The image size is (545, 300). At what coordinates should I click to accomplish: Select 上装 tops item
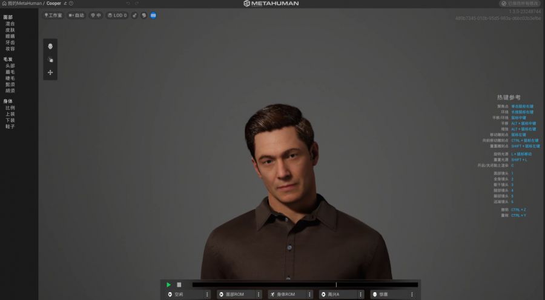click(10, 114)
